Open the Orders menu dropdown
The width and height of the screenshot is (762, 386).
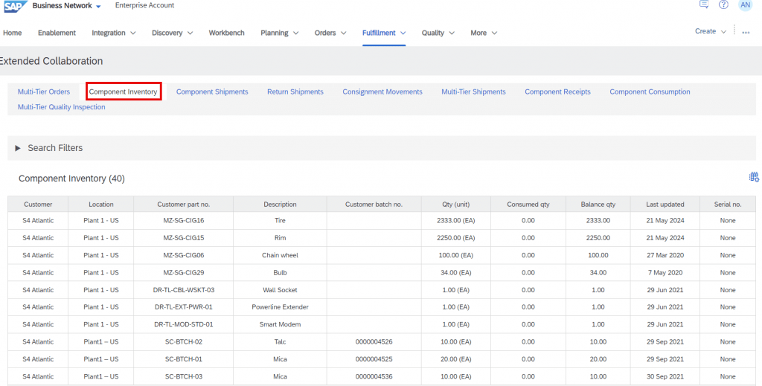330,33
